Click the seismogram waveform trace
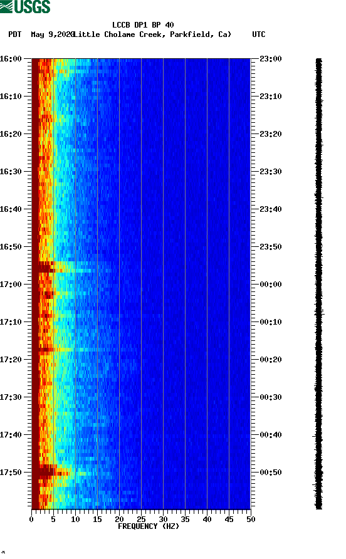Viewport: 346px width, 559px height. [x=318, y=284]
